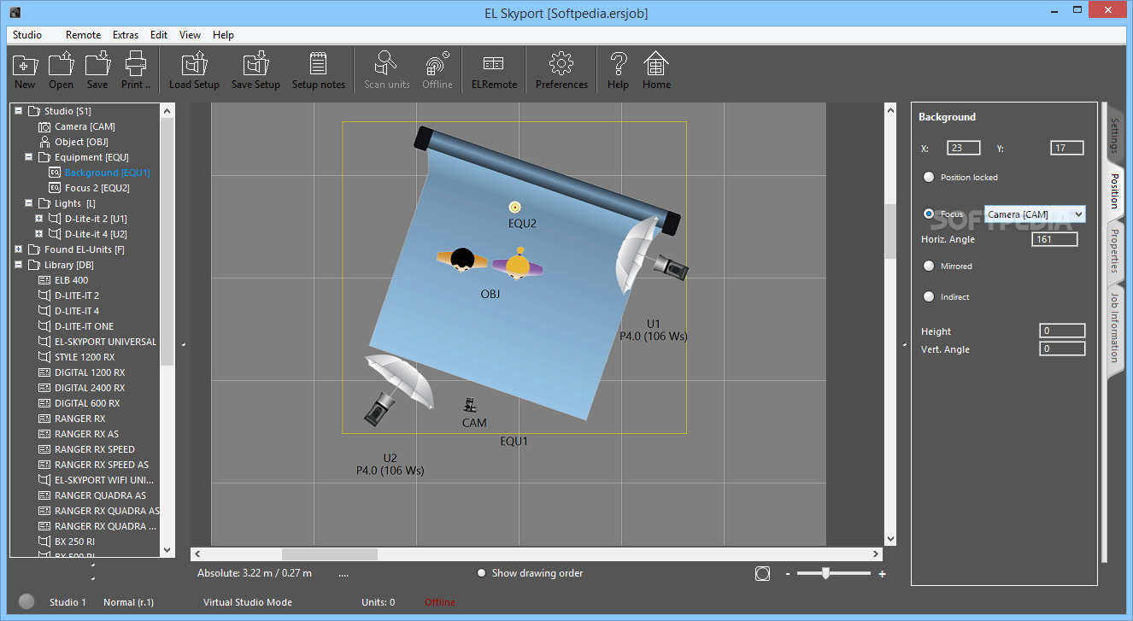The width and height of the screenshot is (1133, 621).
Task: Open the Edit menu
Action: [159, 35]
